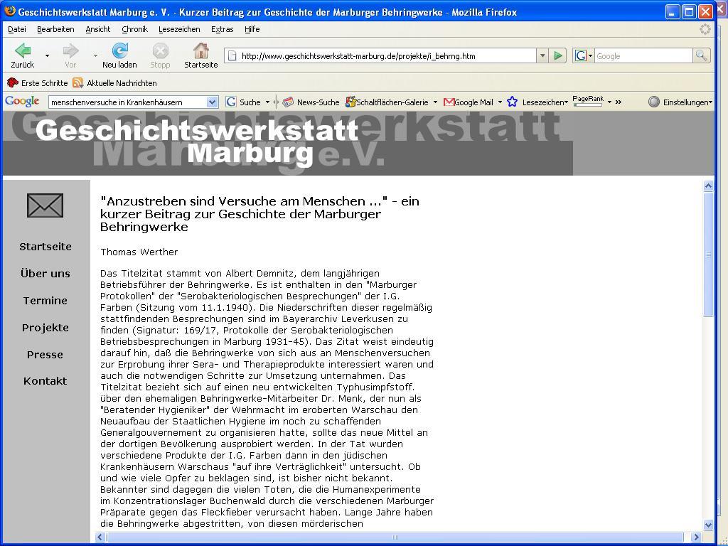This screenshot has width=728, height=546.
Task: Open the Bearbeiten menu
Action: coord(55,29)
